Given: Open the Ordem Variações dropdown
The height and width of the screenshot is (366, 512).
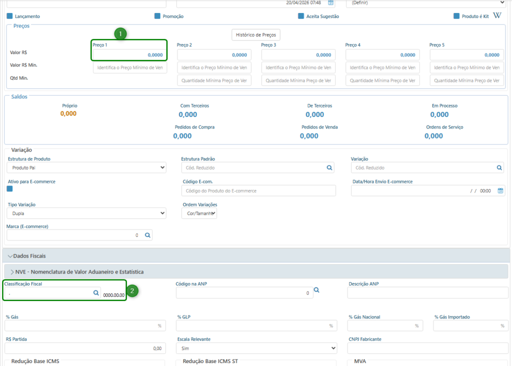Looking at the screenshot, I should click(199, 213).
